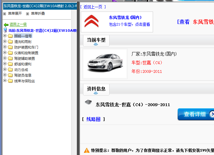
Task: Open the 线路图 link
Action: tap(93, 119)
